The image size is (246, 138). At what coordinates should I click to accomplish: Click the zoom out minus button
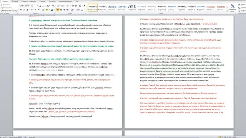point(238,137)
